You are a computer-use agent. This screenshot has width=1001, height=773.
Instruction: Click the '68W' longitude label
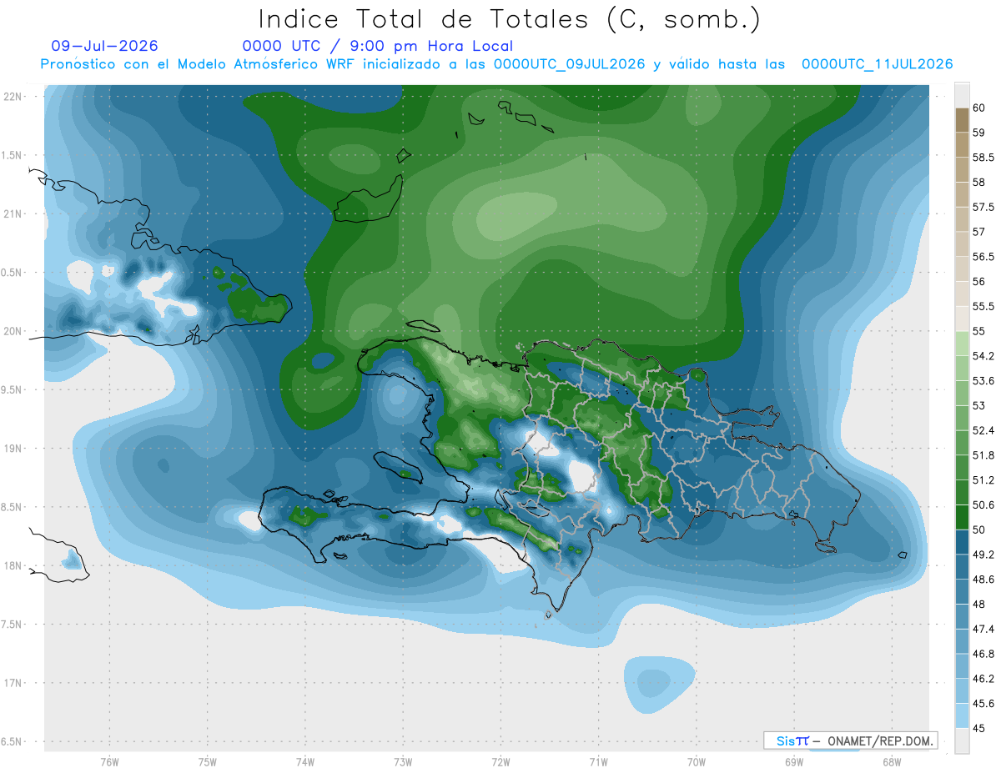pos(891,761)
